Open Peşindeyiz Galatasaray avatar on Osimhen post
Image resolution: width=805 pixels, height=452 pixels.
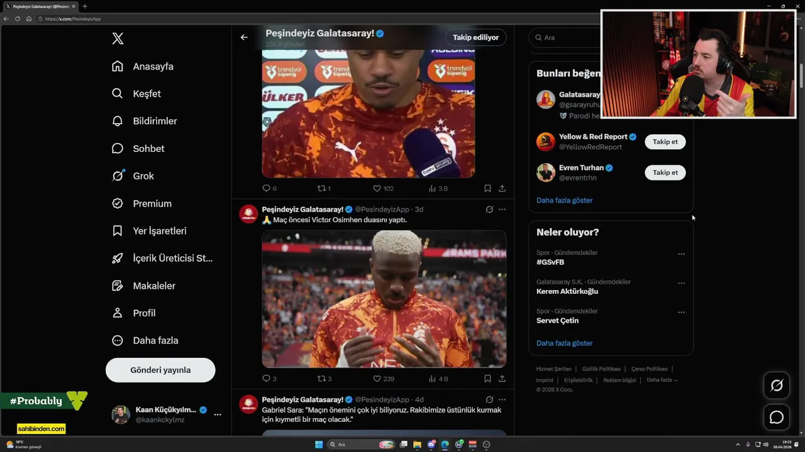(248, 214)
